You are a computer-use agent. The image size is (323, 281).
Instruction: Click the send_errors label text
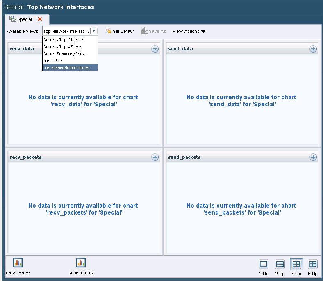point(81,273)
